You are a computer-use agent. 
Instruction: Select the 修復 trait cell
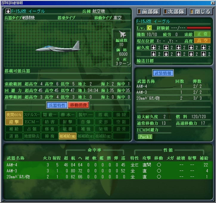tap(50, 129)
